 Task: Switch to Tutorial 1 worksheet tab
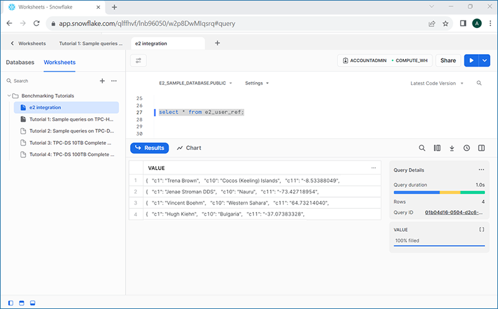pyautogui.click(x=91, y=44)
